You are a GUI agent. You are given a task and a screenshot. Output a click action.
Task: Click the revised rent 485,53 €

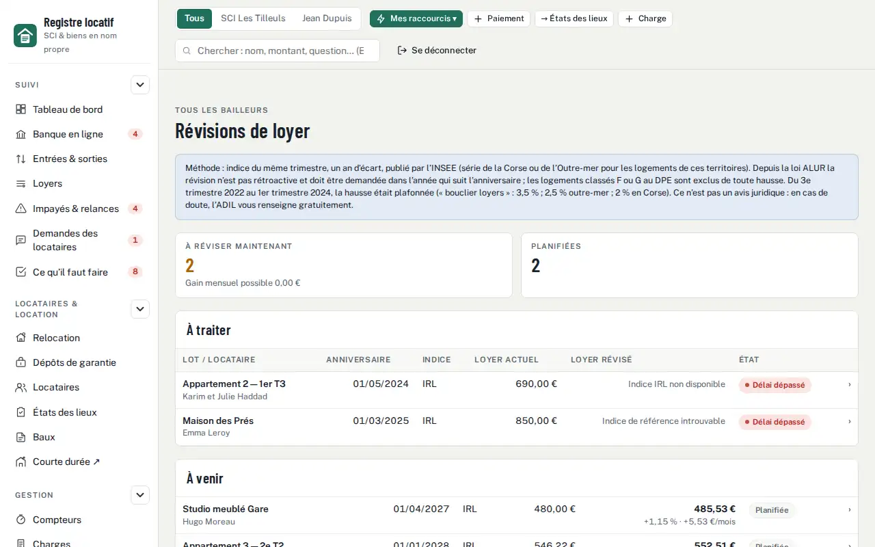715,509
